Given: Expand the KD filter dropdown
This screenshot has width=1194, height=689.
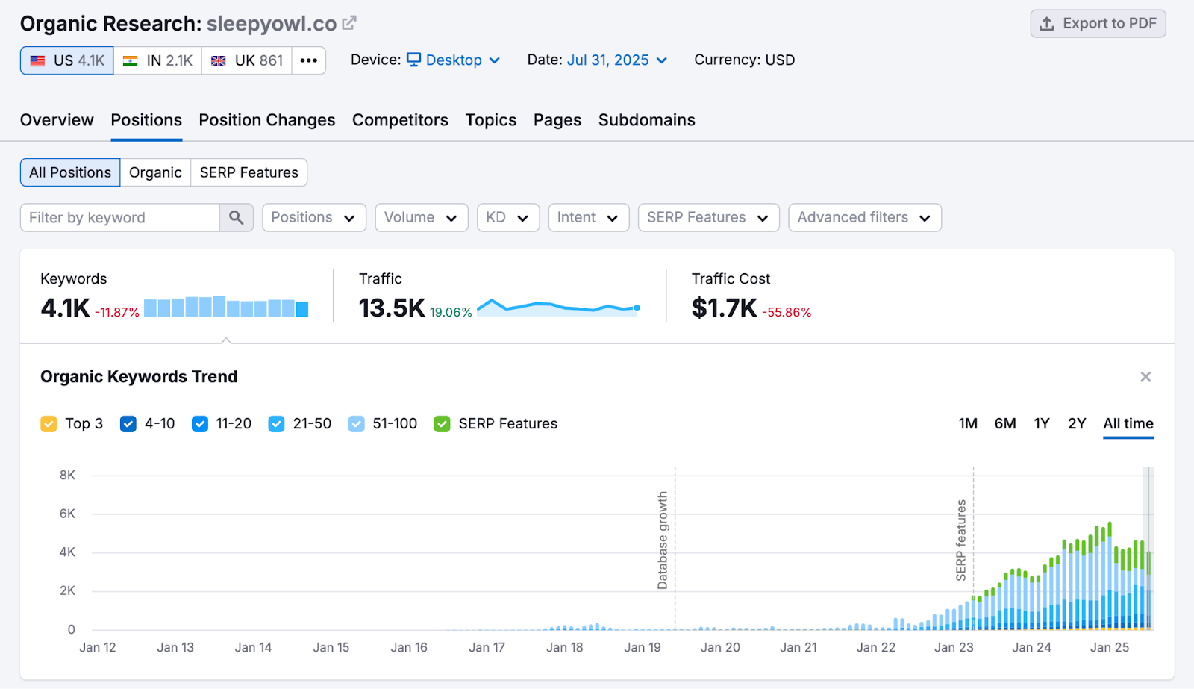Looking at the screenshot, I should 508,217.
